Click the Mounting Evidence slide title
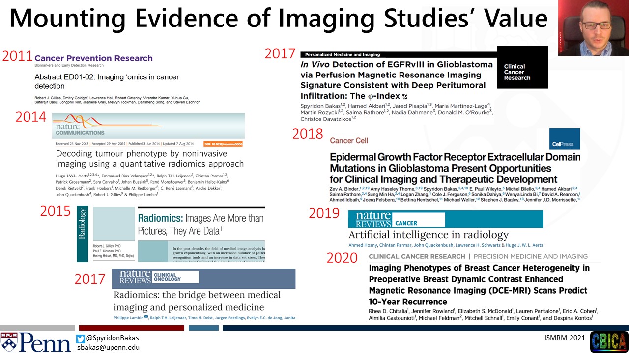Screen dimensions: 629x353 [x=278, y=19]
